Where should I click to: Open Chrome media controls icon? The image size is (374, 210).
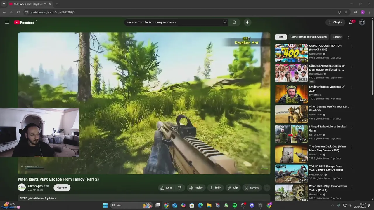click(356, 12)
